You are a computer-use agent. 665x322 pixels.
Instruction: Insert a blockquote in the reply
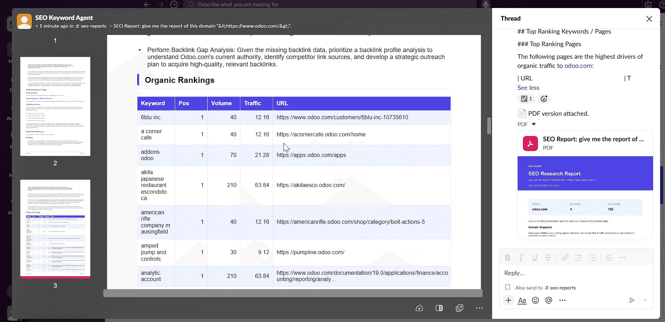pyautogui.click(x=609, y=258)
